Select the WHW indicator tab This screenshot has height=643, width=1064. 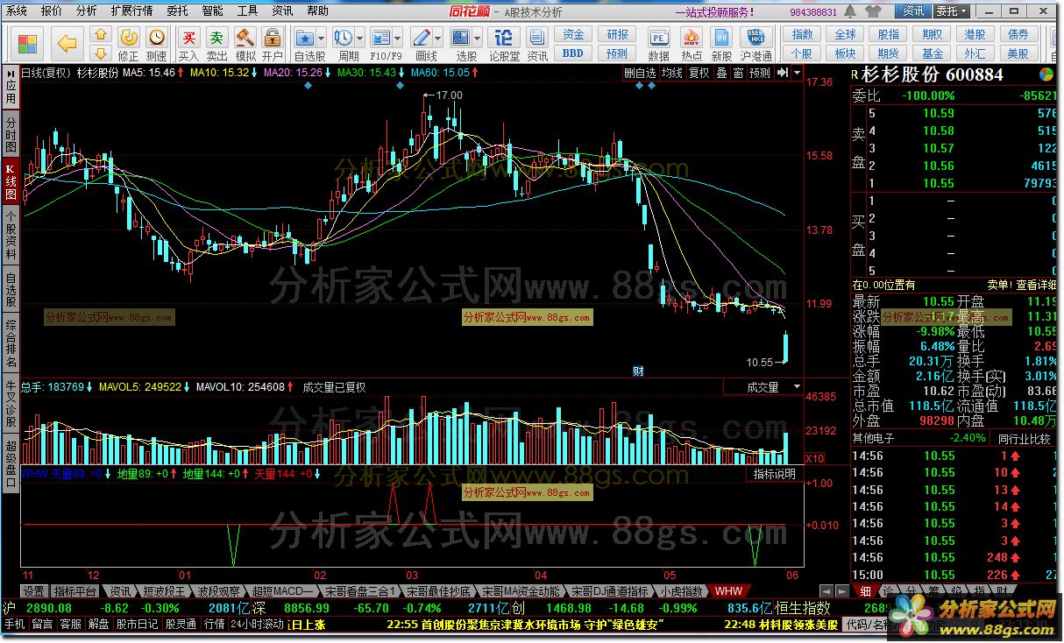tap(727, 591)
